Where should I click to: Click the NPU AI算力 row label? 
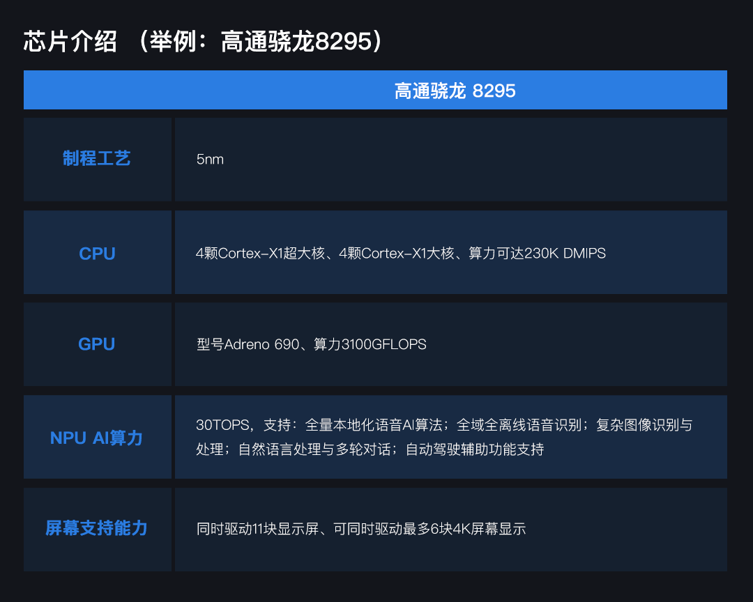click(x=97, y=438)
